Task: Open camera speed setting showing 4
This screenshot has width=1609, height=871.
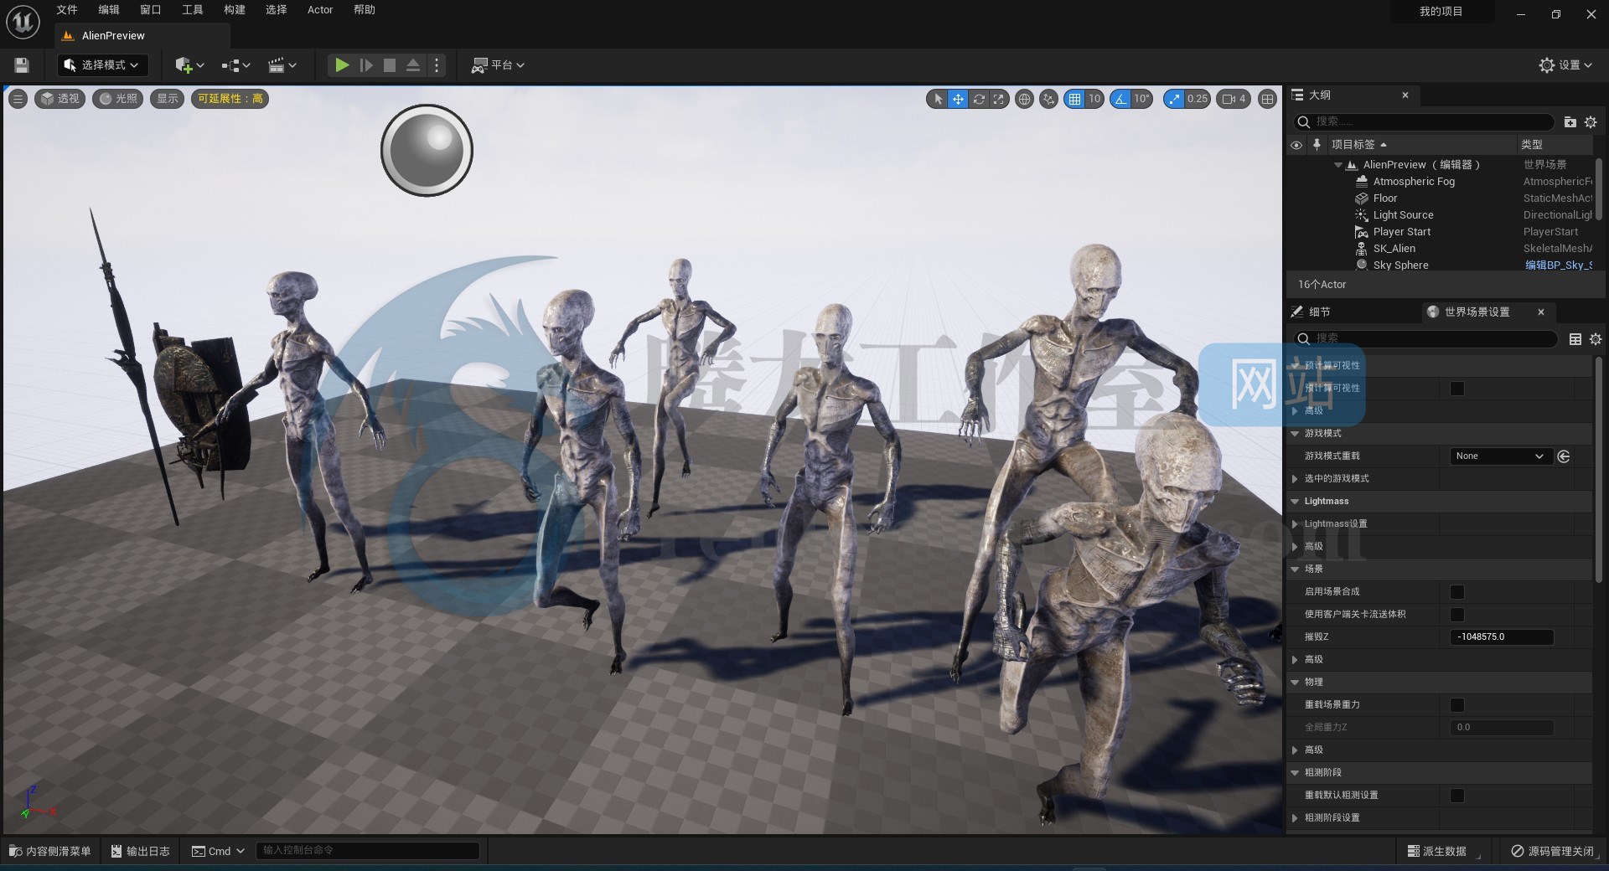Action: pyautogui.click(x=1234, y=99)
